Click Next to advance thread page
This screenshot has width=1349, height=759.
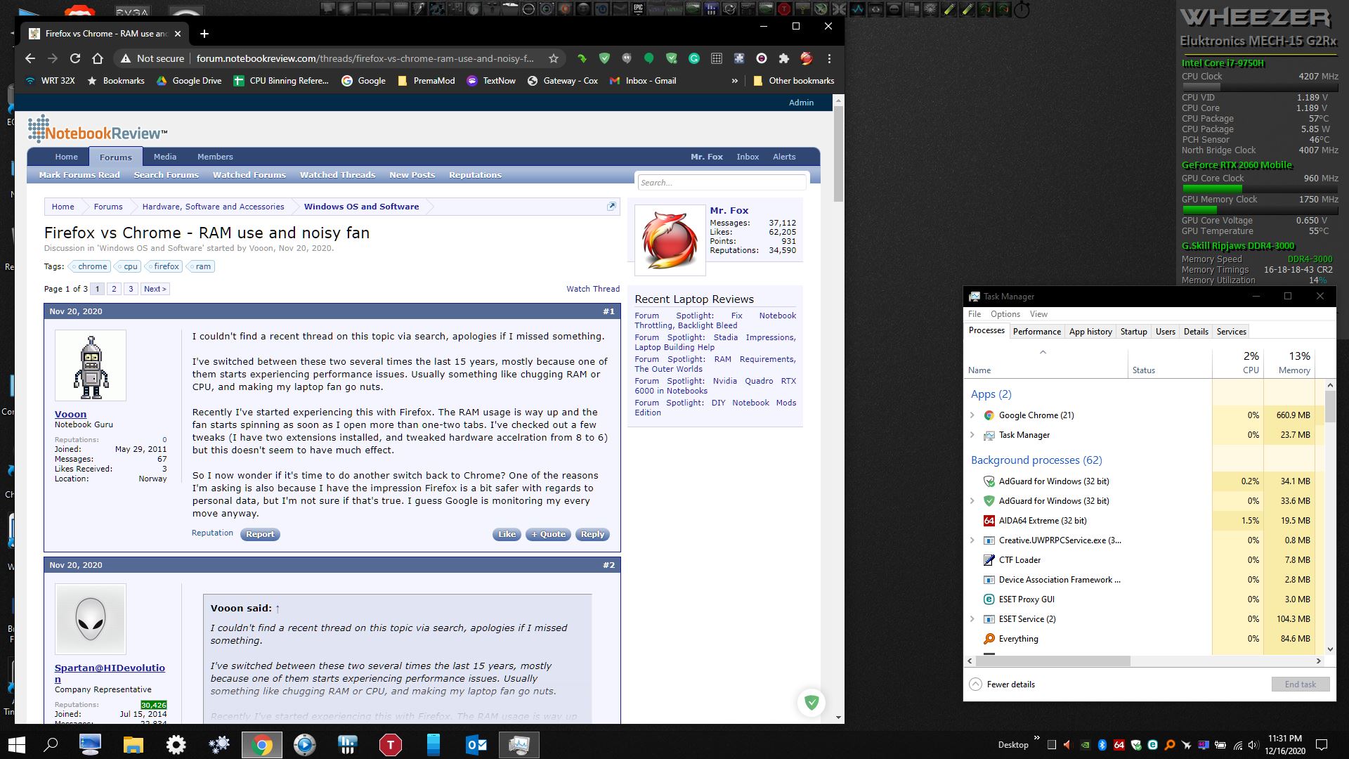[x=155, y=289]
